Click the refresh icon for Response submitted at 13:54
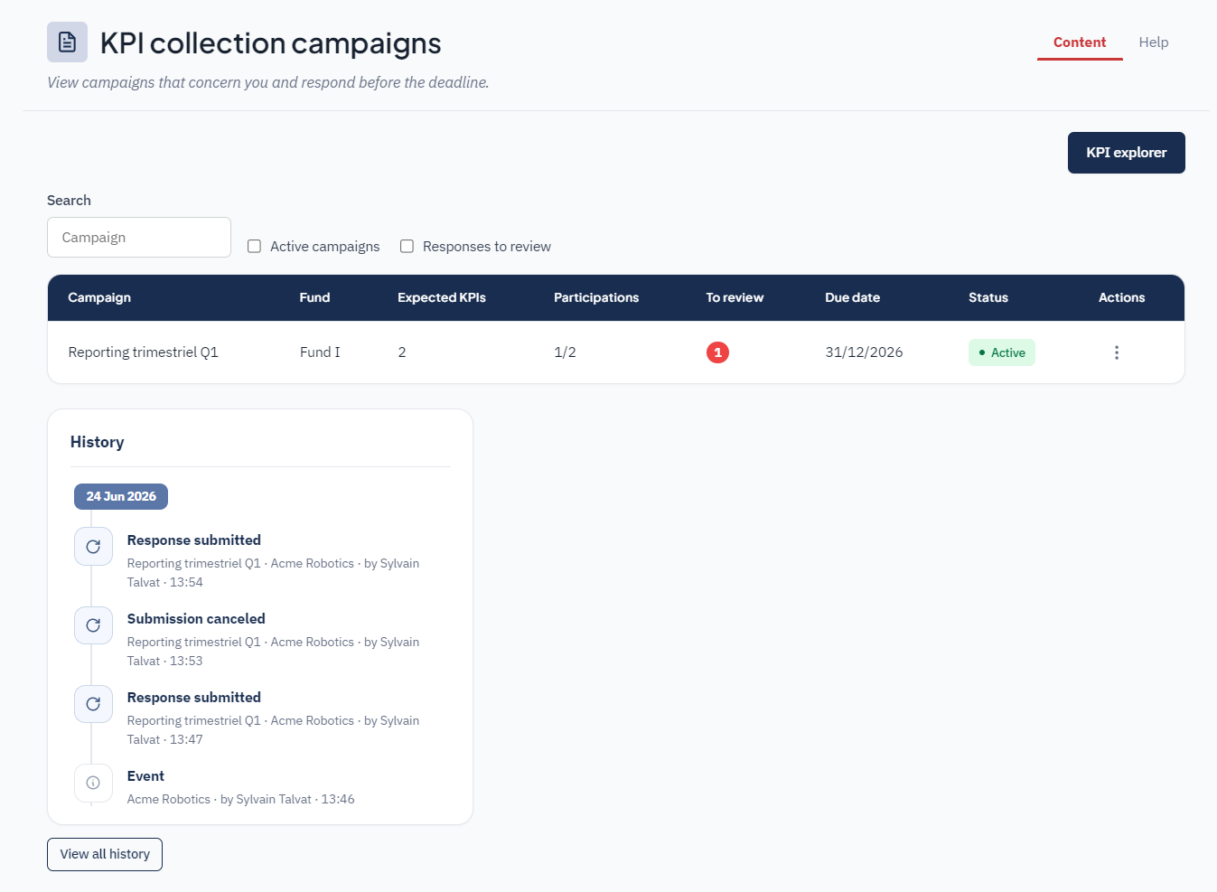The height and width of the screenshot is (892, 1217). point(93,547)
